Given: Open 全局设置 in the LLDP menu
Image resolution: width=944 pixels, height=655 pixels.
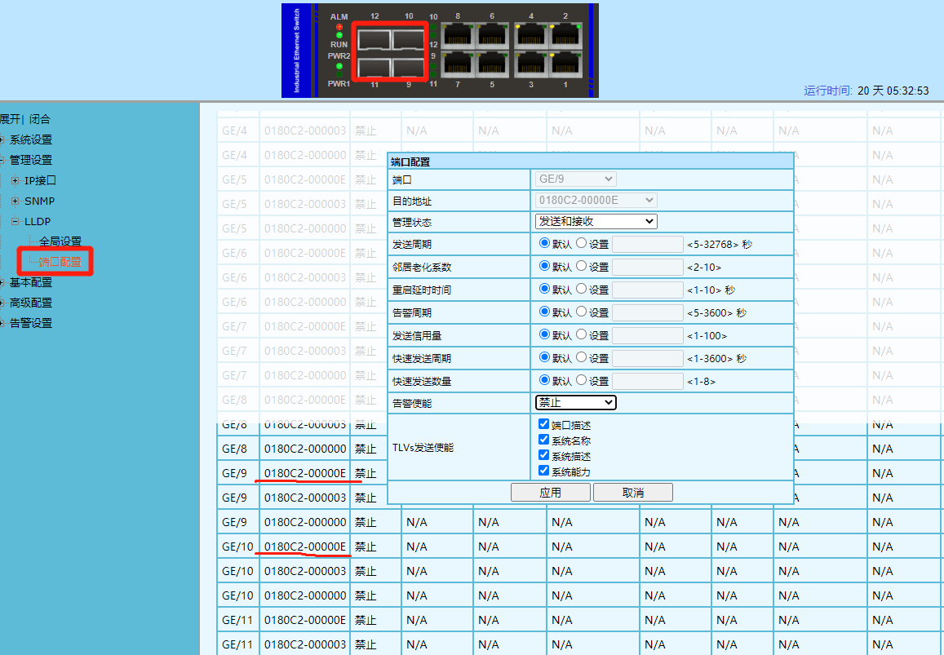Looking at the screenshot, I should (60, 241).
